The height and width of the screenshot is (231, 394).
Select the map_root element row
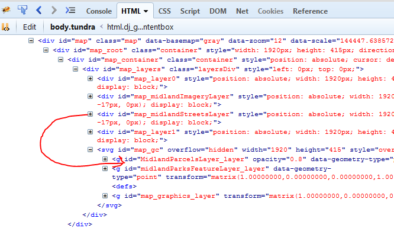224,50
